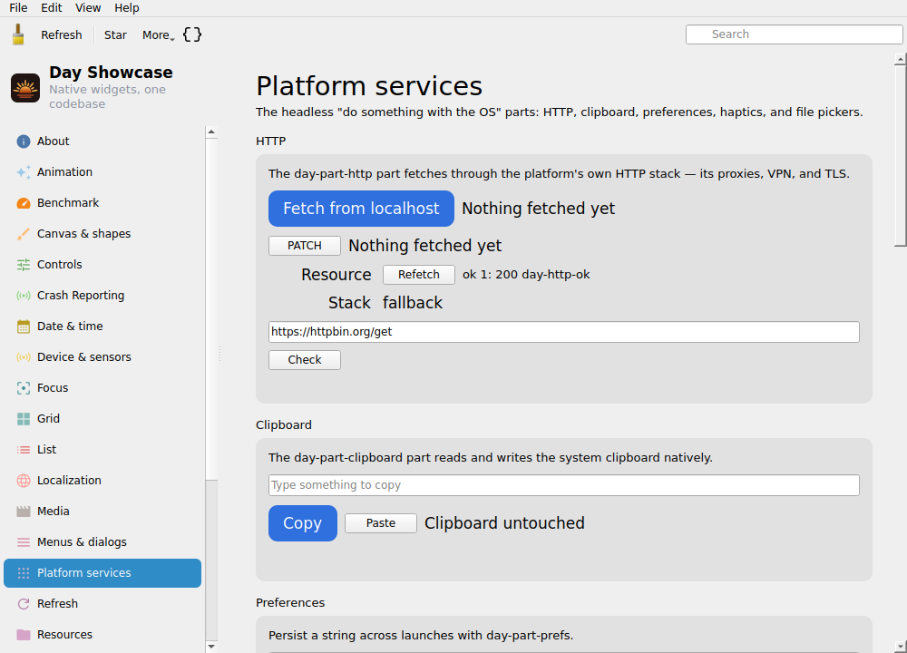Select Menus & dialogs in the sidebar

[x=102, y=542]
